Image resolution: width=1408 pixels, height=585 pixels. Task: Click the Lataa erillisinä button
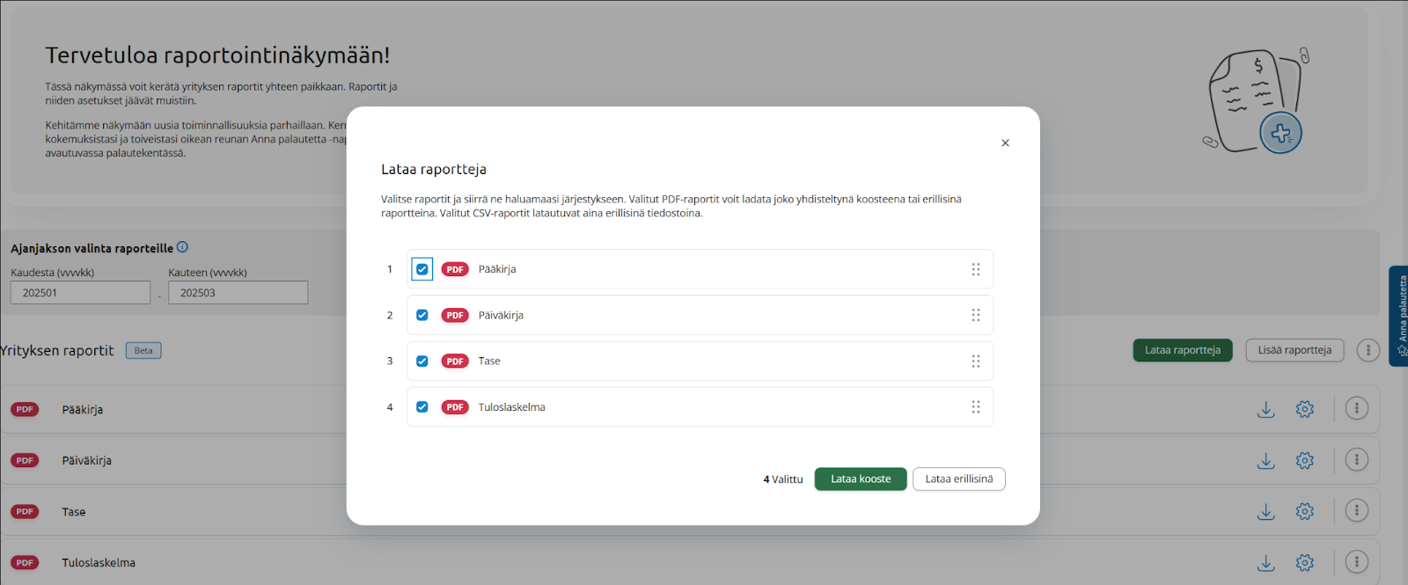click(x=958, y=479)
